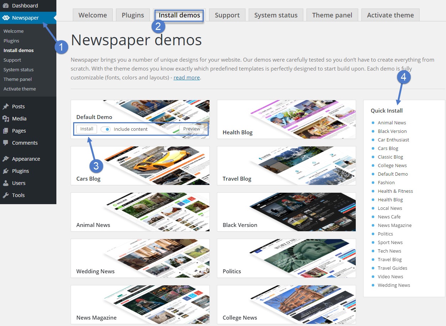Select the Animal News demo card
Image resolution: width=446 pixels, height=326 pixels.
click(140, 212)
